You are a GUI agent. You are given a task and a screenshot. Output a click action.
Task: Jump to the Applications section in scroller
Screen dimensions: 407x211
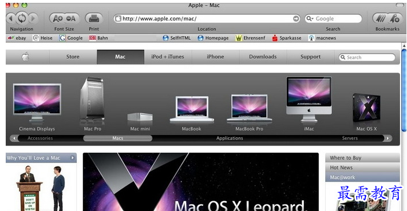tap(230, 138)
